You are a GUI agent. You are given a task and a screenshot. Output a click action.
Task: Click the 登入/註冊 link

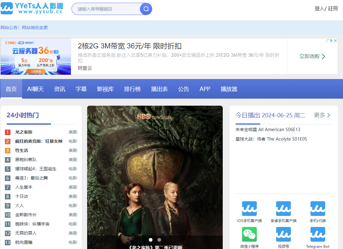[326, 9]
